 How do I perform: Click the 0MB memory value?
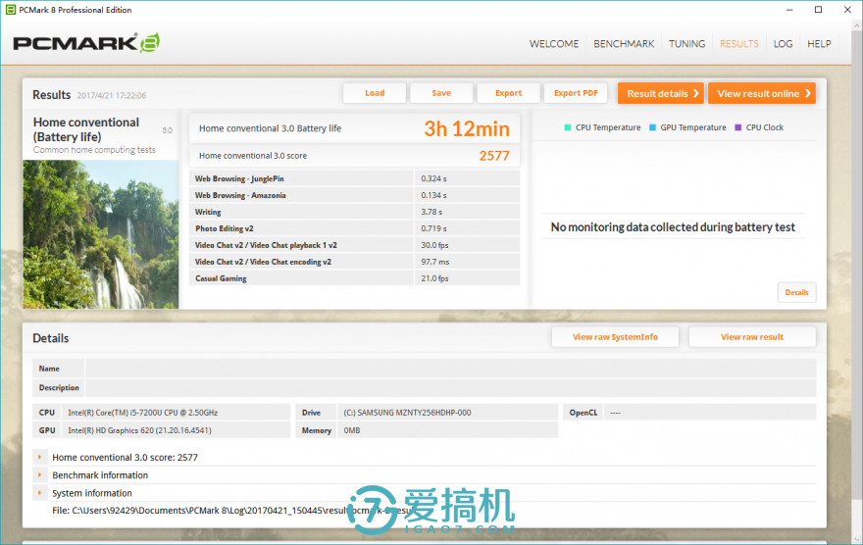(352, 430)
